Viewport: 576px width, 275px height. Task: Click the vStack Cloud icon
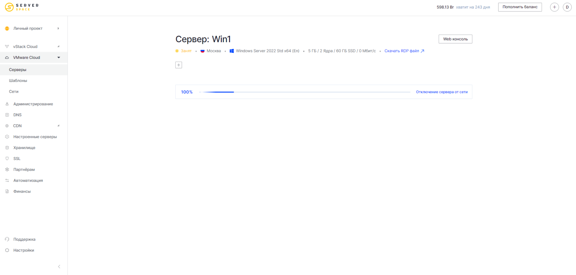(7, 47)
